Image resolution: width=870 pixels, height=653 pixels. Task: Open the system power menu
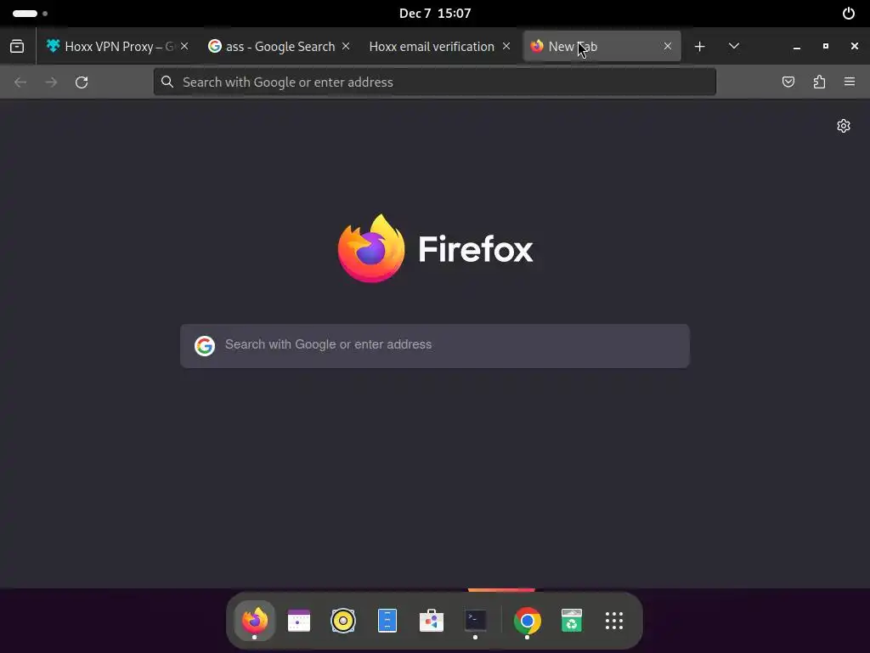(849, 14)
